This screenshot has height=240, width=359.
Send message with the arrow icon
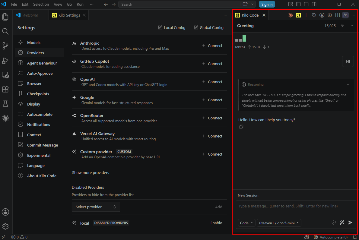click(x=350, y=223)
